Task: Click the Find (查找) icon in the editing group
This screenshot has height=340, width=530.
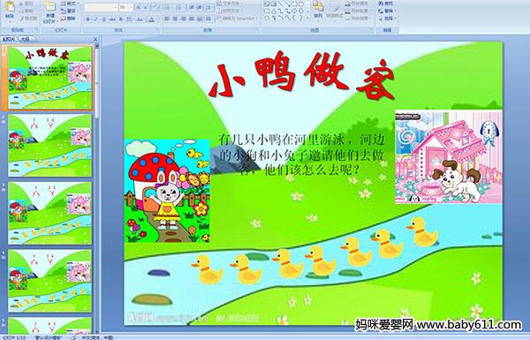Action: click(x=386, y=4)
